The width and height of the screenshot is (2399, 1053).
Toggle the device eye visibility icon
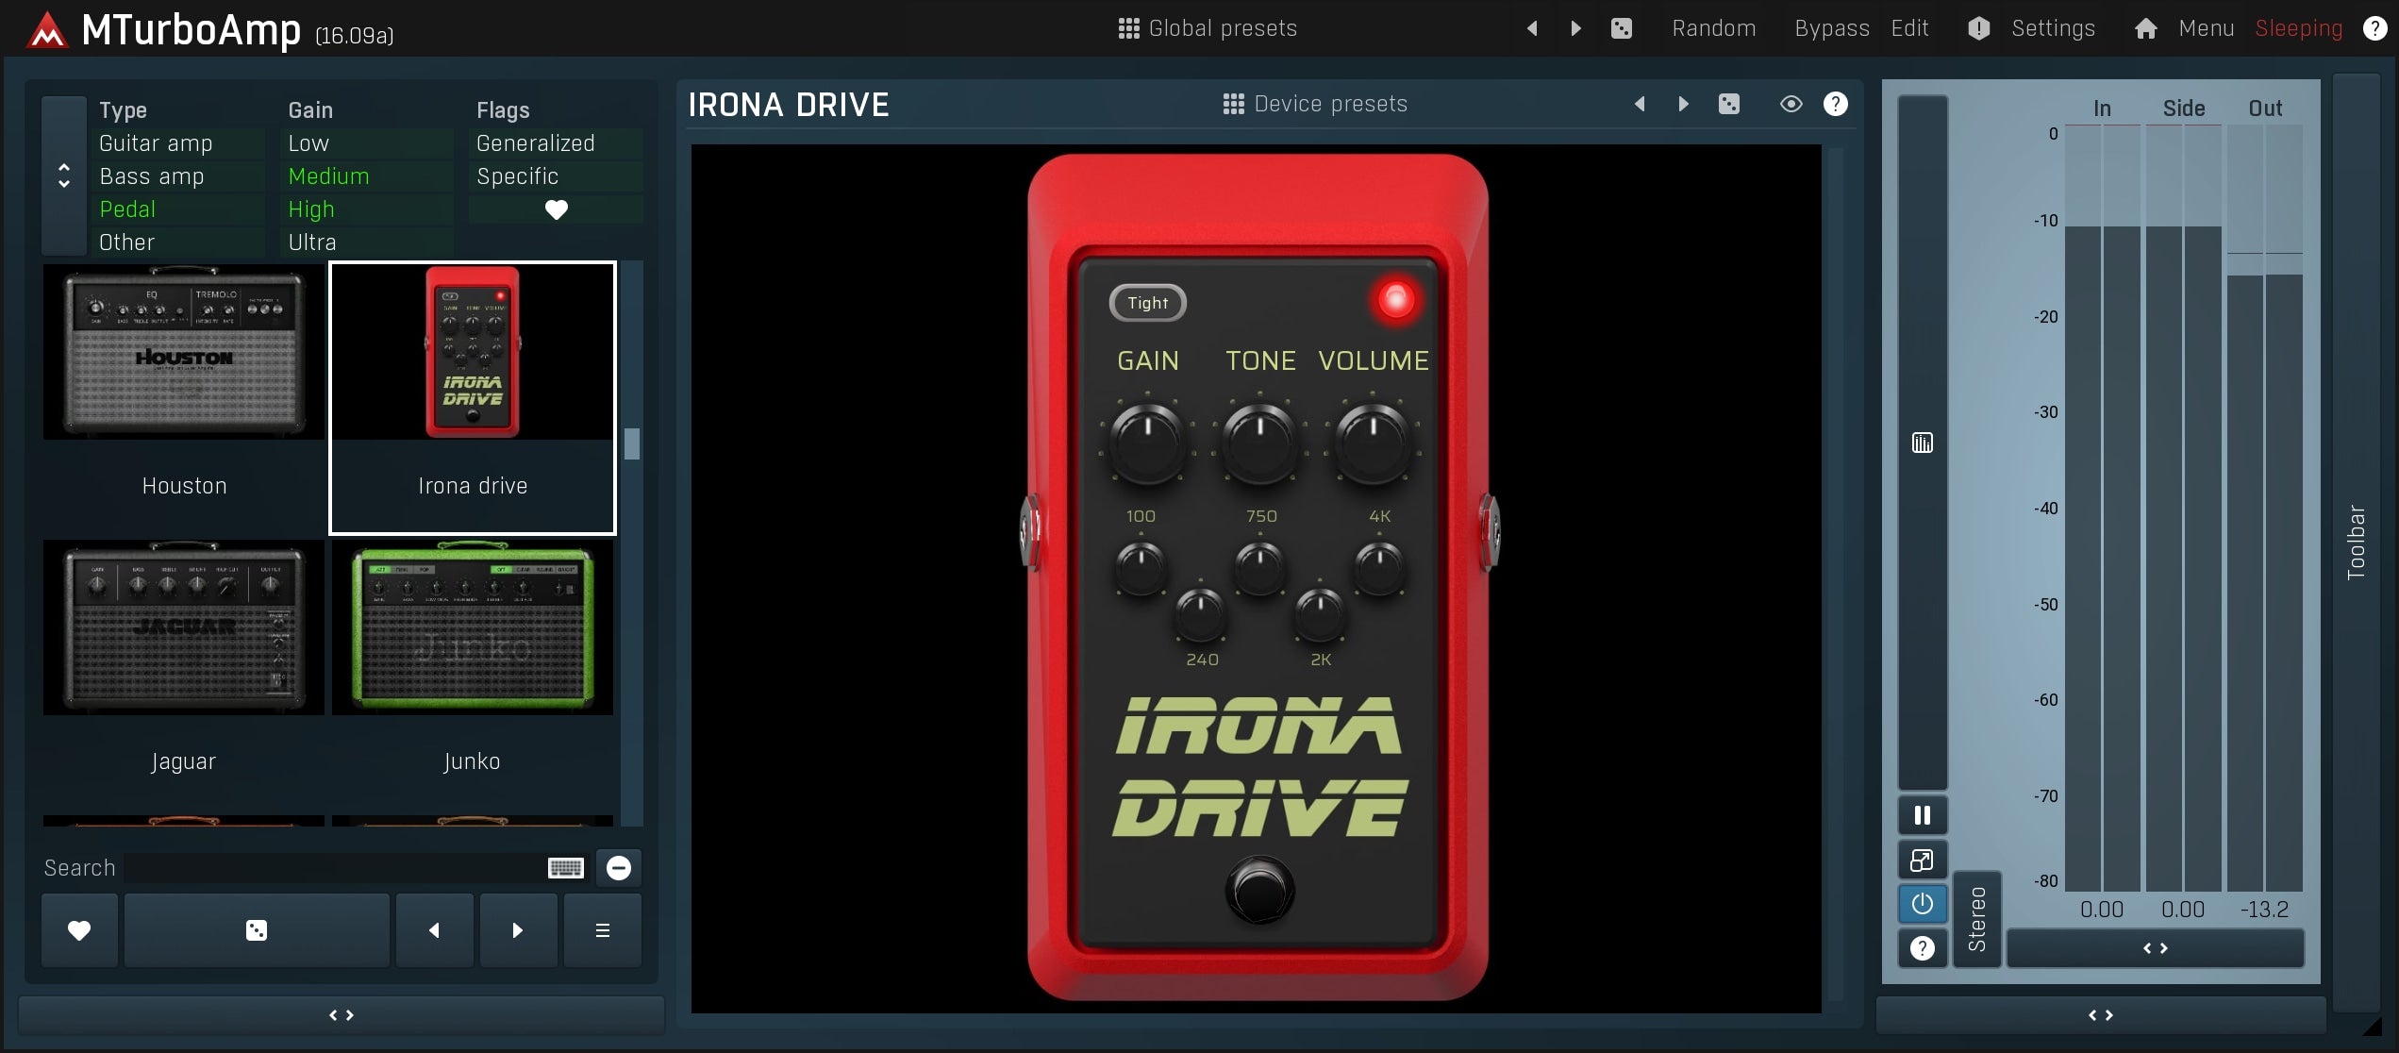[x=1791, y=104]
